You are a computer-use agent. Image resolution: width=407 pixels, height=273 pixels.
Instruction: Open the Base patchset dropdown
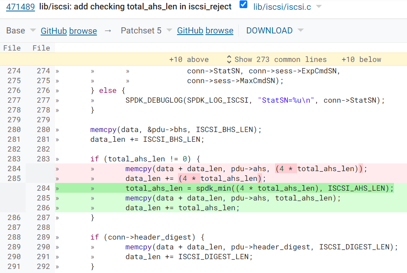[21, 31]
